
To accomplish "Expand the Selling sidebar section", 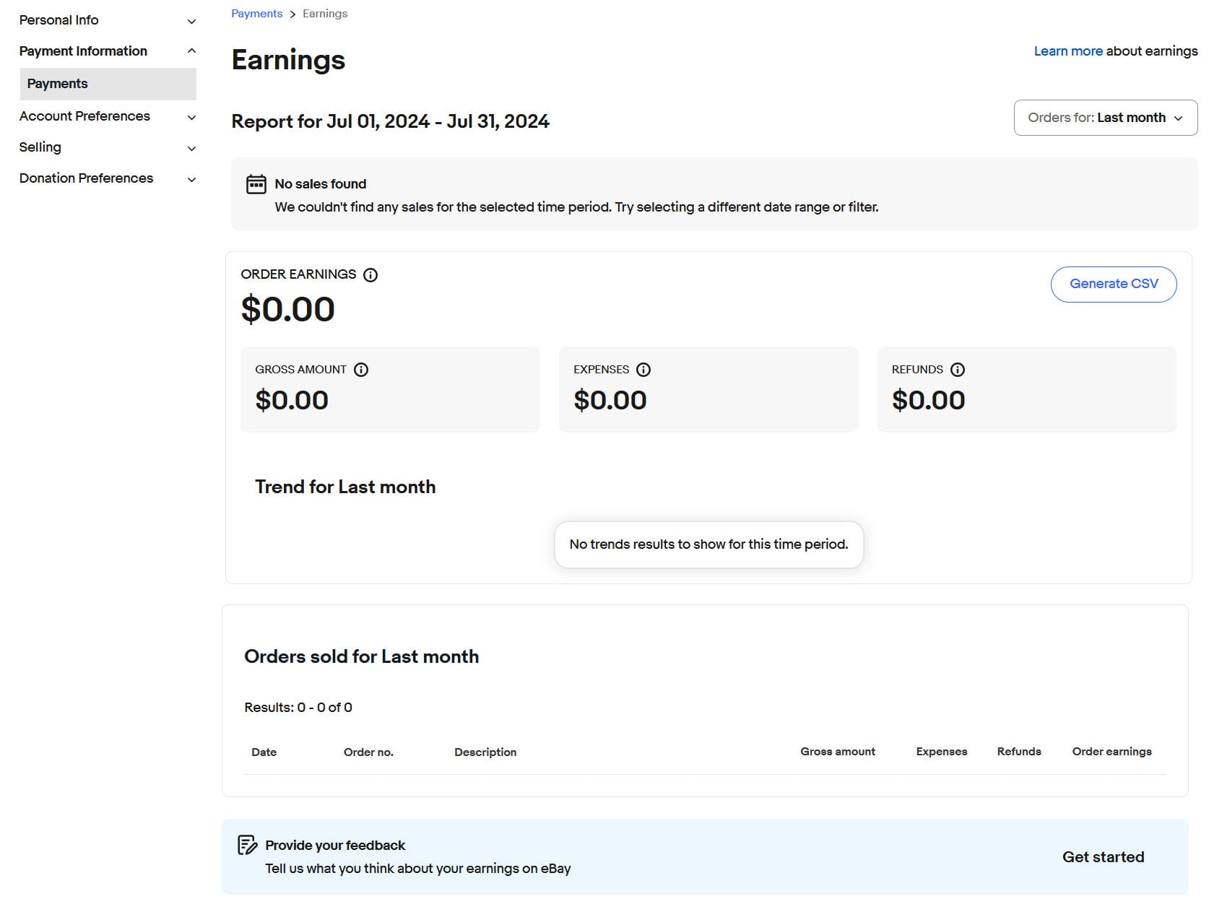I will pos(107,147).
